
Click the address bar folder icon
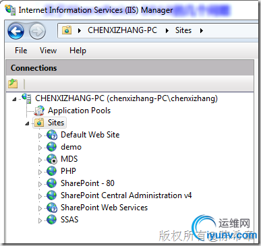click(67, 30)
